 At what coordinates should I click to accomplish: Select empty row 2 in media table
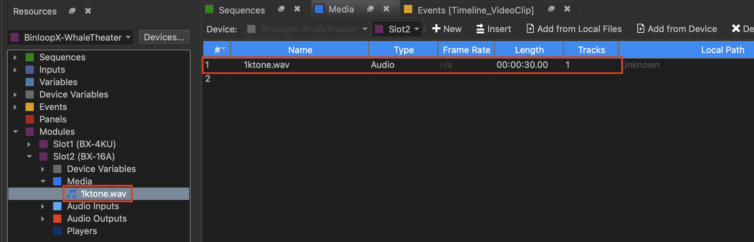click(x=298, y=79)
